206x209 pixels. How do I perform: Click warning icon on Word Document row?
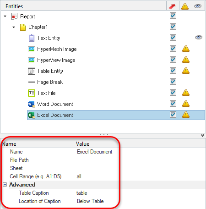point(186,104)
